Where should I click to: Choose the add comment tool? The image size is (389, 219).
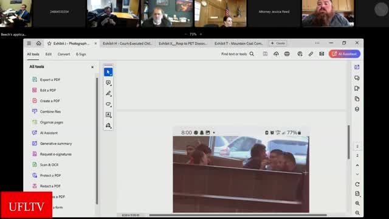108,83
